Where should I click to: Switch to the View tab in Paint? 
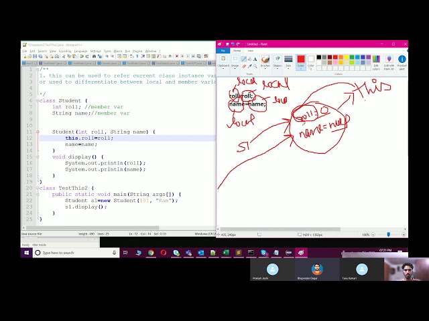tap(250, 51)
